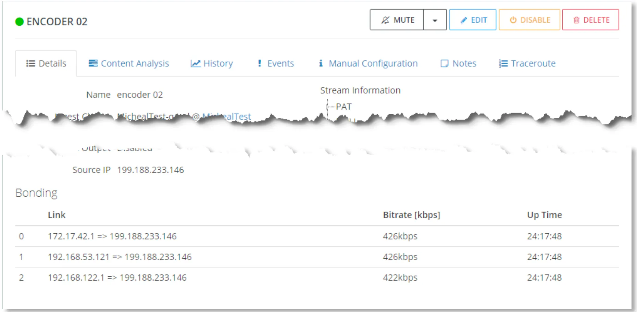Click the name value 'encoder 02'
The image size is (637, 312).
140,95
